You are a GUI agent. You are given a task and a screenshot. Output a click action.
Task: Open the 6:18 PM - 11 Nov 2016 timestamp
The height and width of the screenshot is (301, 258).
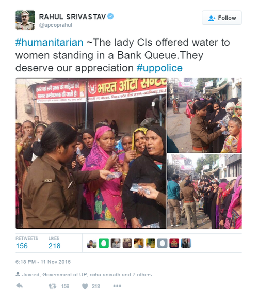[43, 262]
